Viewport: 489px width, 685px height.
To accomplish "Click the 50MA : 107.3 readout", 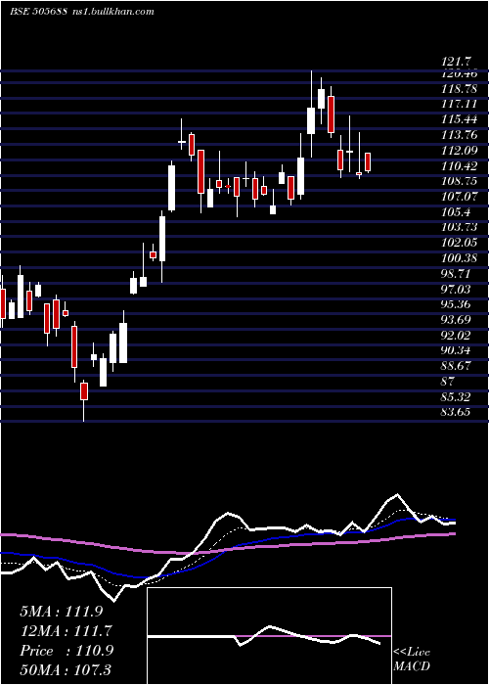I will 66,669.
